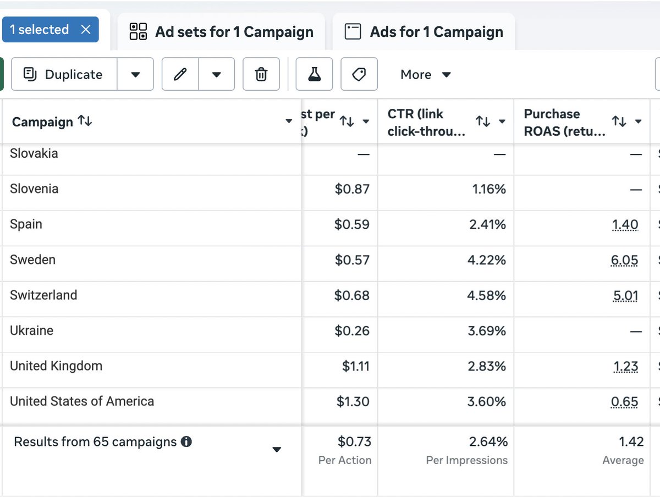Click Switzerland's ROAS value 5.01
Image resolution: width=660 pixels, height=497 pixels.
[x=626, y=296]
